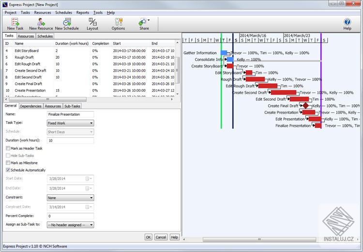Viewport: 363px width, 252px height.
Task: Open the Resources menu
Action: [43, 13]
